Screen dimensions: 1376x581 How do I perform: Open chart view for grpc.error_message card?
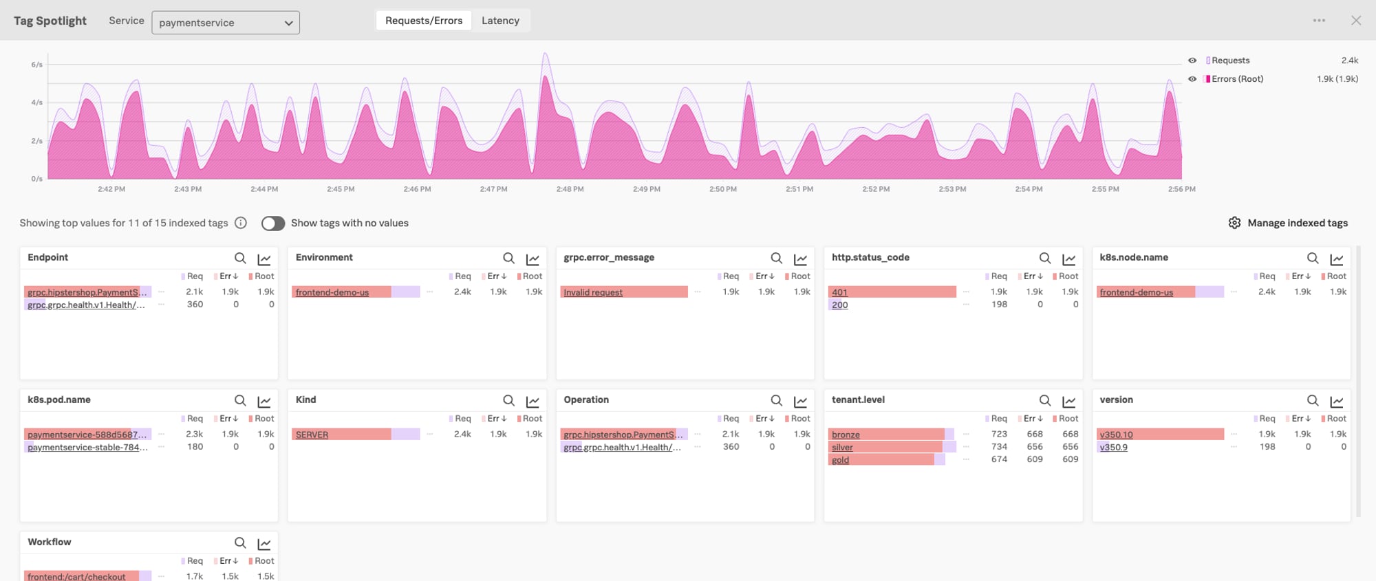[800, 259]
